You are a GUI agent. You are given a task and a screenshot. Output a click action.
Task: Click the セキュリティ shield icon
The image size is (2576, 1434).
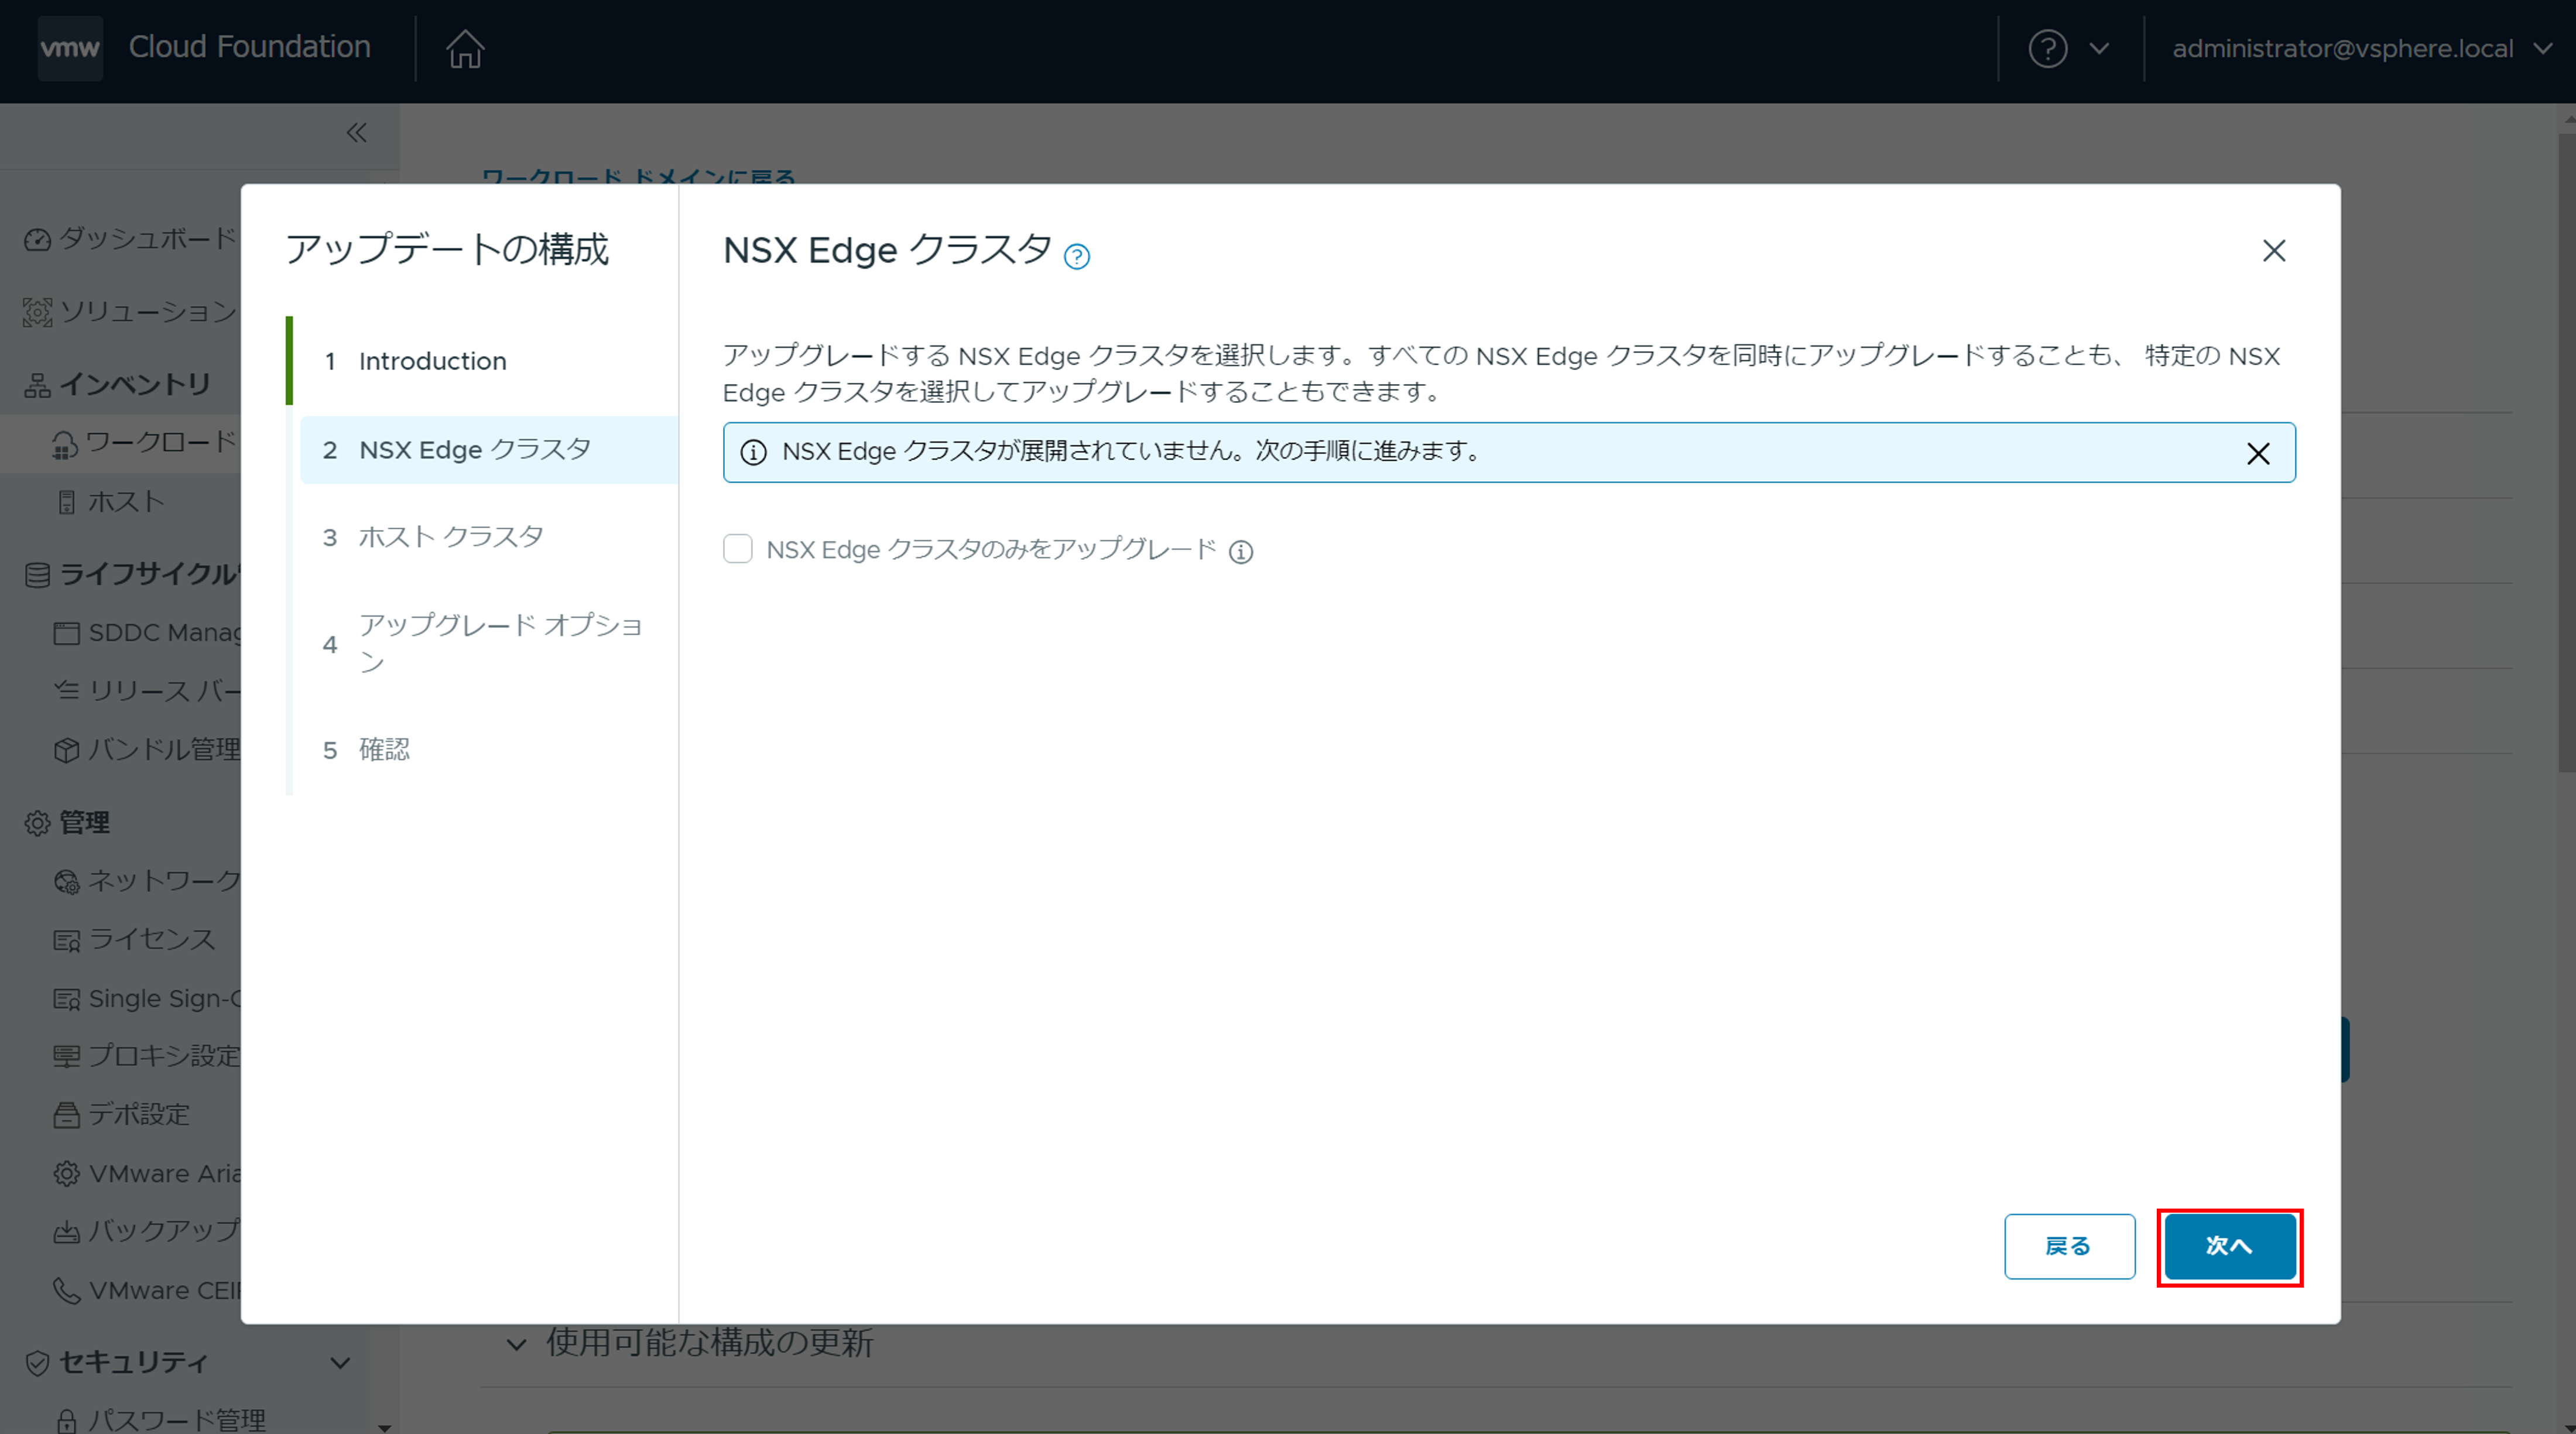click(37, 1362)
